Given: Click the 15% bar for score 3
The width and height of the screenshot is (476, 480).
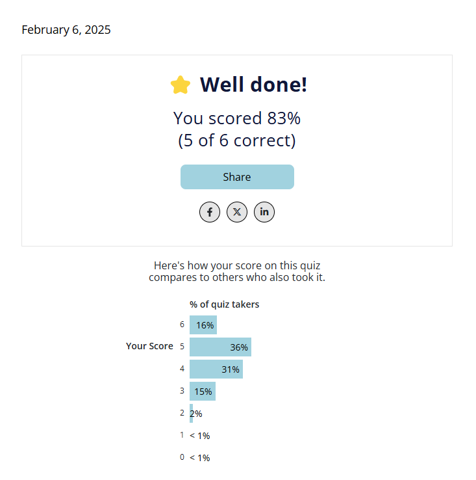Looking at the screenshot, I should click(203, 391).
